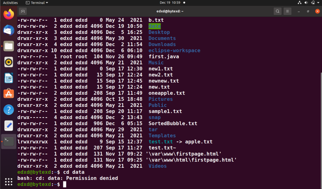This screenshot has width=322, height=189.
Task: Open LibreOffice Writer from dock
Action: (x=8, y=78)
